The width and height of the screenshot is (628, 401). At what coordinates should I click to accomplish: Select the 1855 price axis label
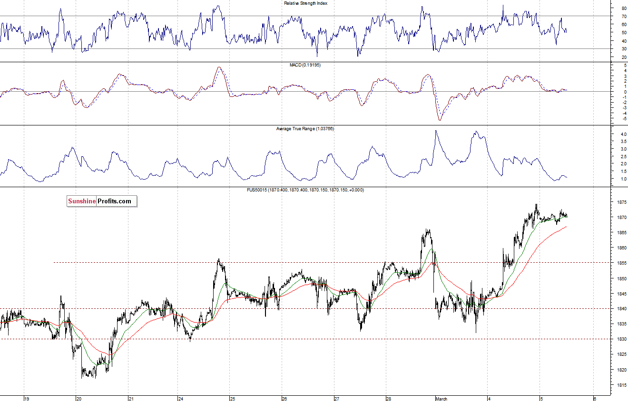pyautogui.click(x=622, y=263)
